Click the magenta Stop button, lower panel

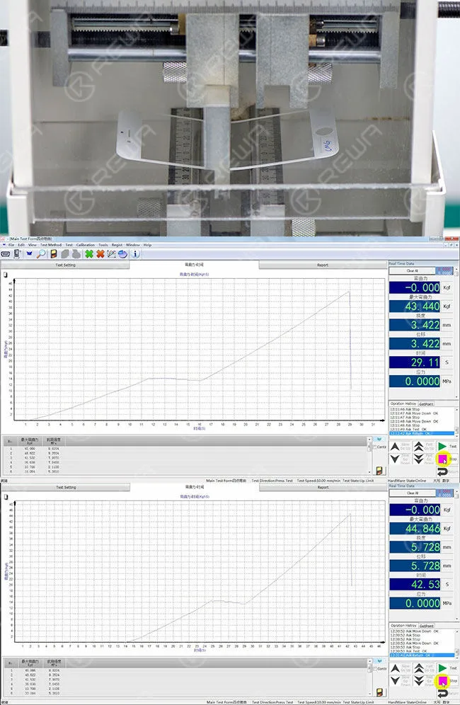[x=442, y=680]
